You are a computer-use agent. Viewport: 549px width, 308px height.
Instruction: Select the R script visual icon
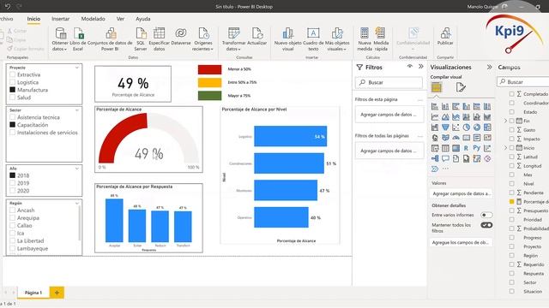click(x=466, y=148)
